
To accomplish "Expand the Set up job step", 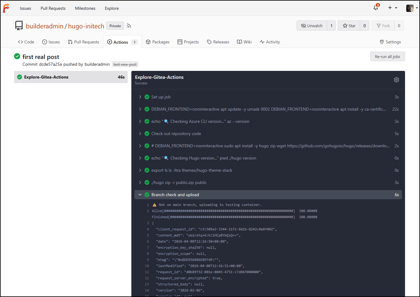I will [161, 97].
